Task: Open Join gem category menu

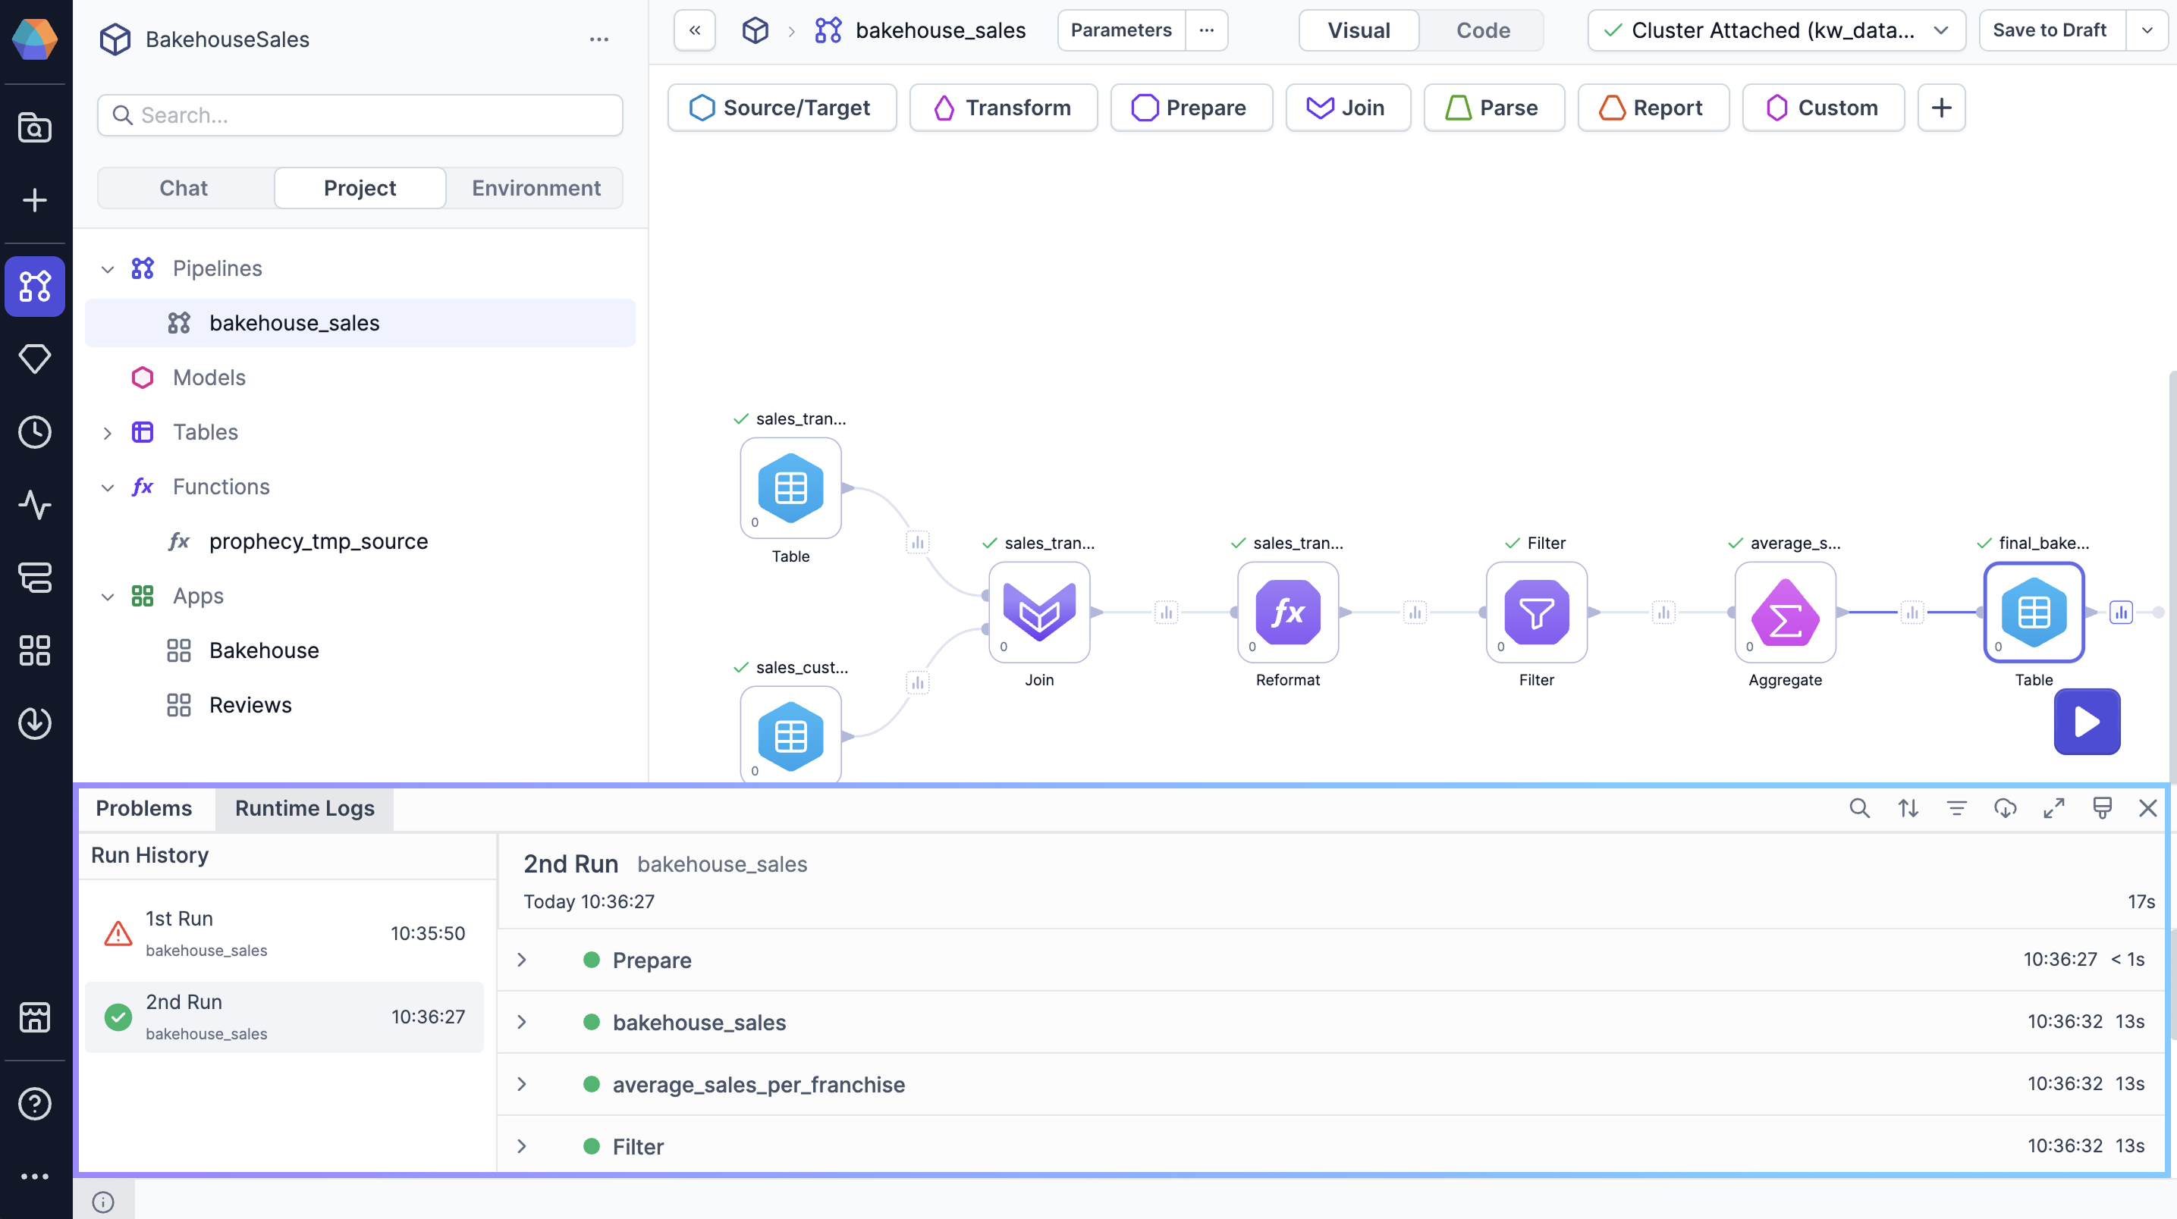Action: pos(1348,108)
